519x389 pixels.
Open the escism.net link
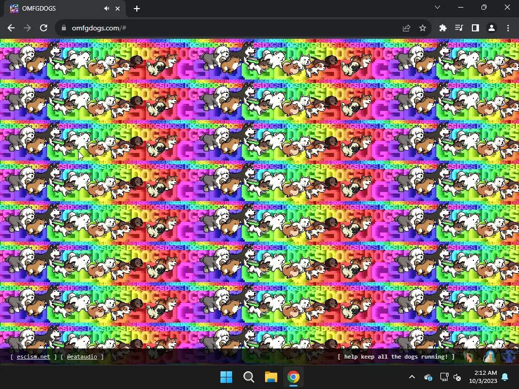[x=33, y=357]
